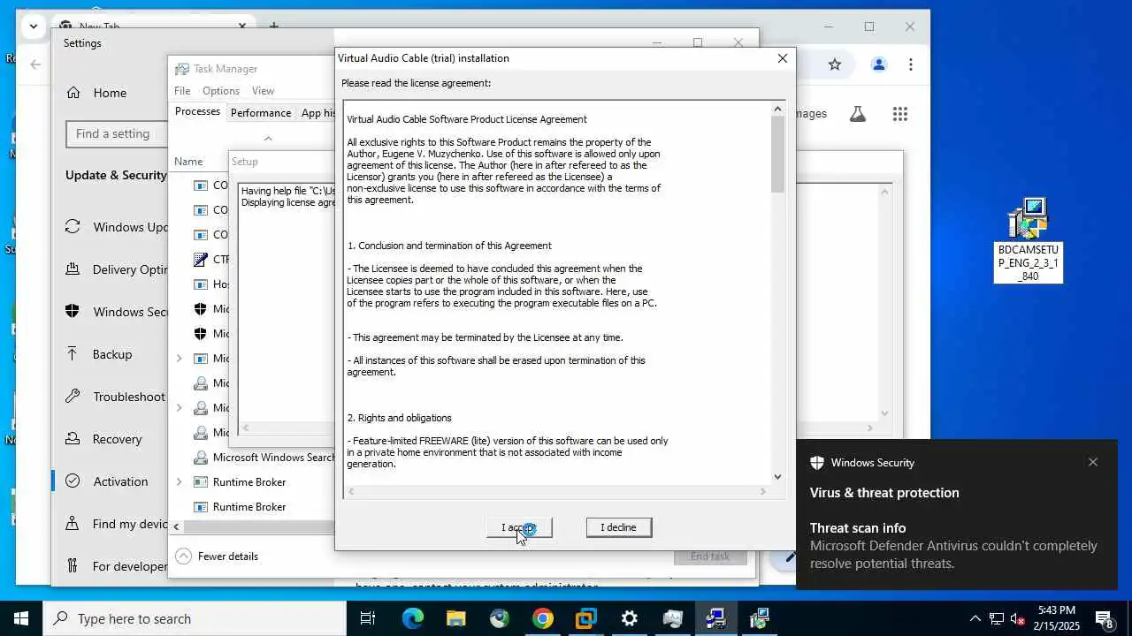Open Chrome's three-dot menu
This screenshot has height=636, width=1132.
[x=910, y=64]
